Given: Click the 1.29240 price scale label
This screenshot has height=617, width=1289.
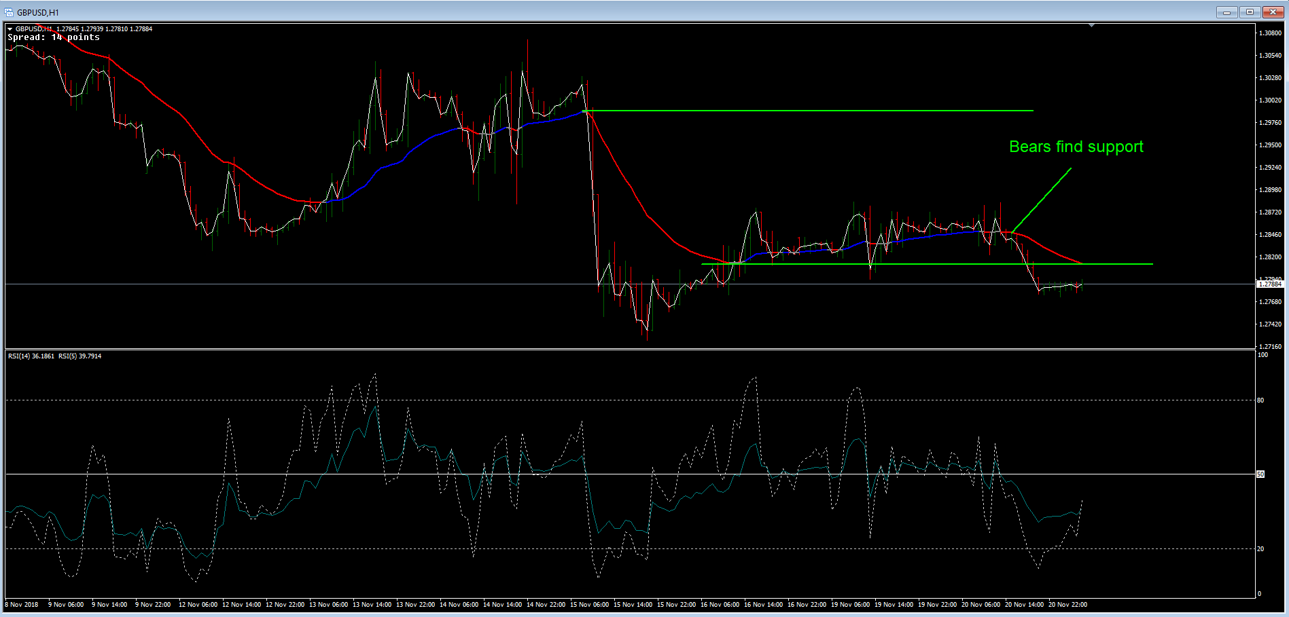Looking at the screenshot, I should tap(1270, 167).
